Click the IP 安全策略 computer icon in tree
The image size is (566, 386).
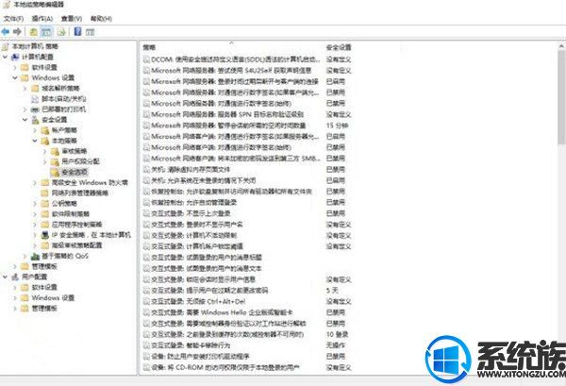coord(44,235)
